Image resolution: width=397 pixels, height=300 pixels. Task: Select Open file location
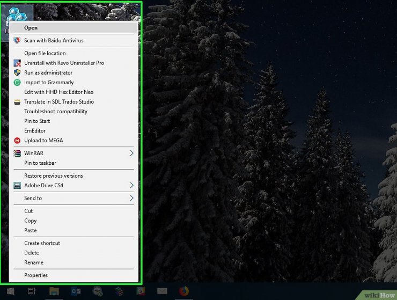tap(73, 53)
